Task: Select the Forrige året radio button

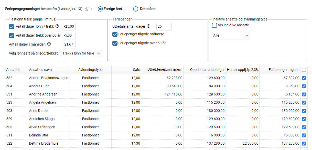Action: point(101,9)
